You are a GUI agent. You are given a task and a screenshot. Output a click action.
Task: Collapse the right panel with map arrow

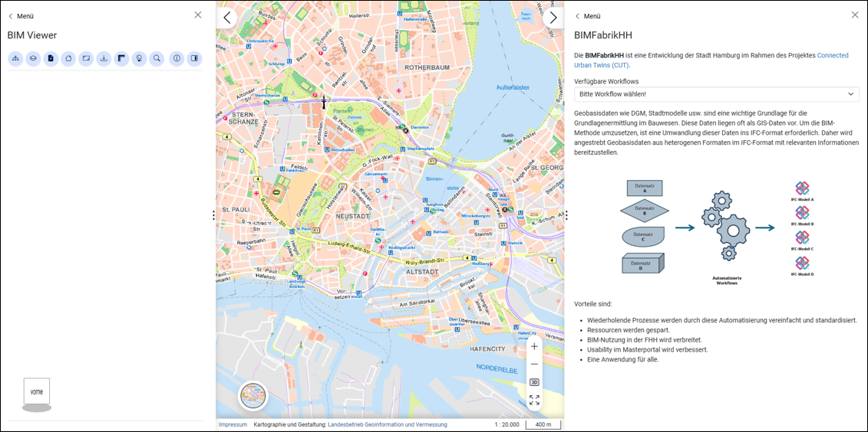[553, 17]
